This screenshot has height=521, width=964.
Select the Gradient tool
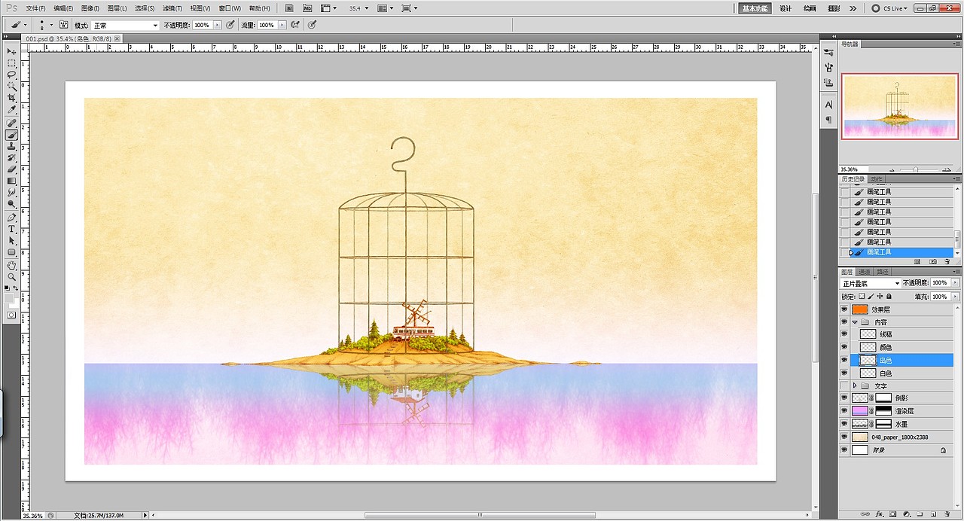click(x=12, y=181)
